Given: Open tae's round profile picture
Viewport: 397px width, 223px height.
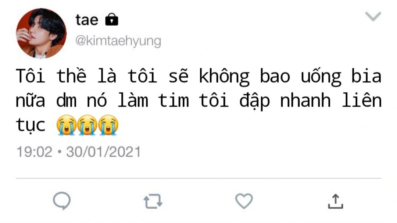Looking at the screenshot, I should pyautogui.click(x=41, y=33).
